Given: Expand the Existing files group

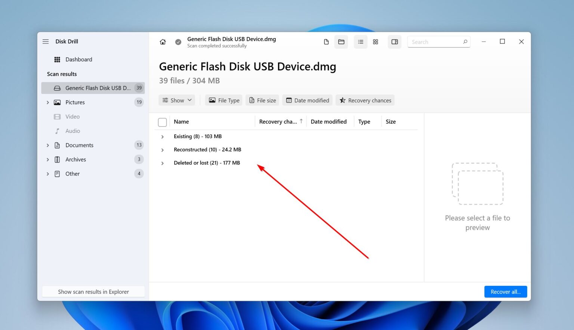Looking at the screenshot, I should click(162, 137).
